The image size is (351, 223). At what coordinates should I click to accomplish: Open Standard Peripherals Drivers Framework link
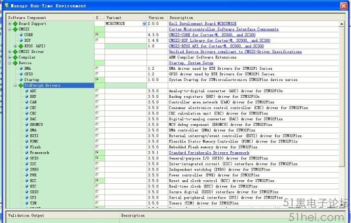tap(209, 153)
